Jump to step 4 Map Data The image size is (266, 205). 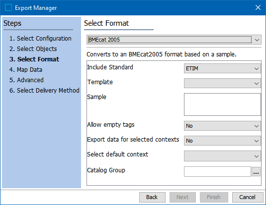(26, 70)
